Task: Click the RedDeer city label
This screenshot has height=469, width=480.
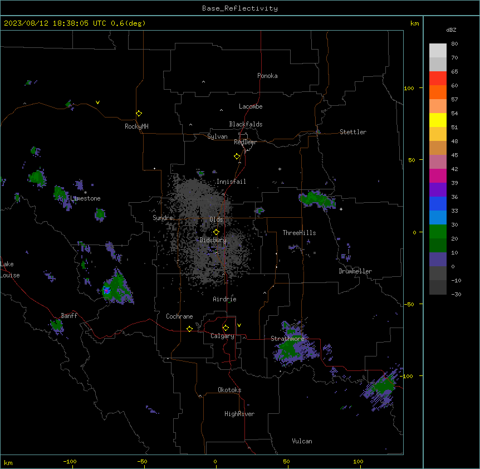Action: pos(245,142)
